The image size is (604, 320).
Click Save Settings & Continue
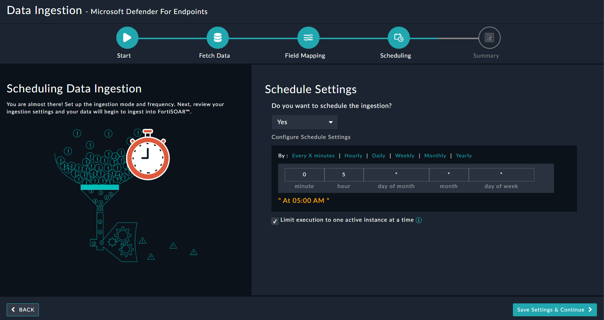click(554, 310)
